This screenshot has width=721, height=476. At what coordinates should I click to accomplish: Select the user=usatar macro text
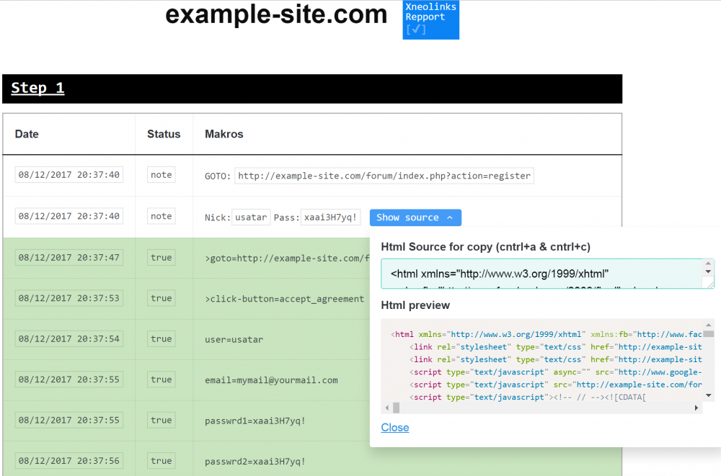[234, 340]
